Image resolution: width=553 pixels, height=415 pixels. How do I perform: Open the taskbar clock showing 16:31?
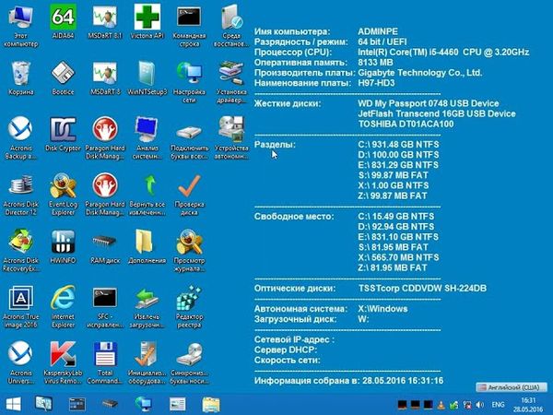point(528,405)
